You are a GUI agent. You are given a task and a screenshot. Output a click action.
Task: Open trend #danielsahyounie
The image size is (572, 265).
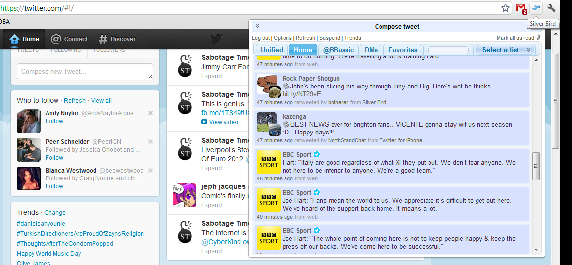41,224
